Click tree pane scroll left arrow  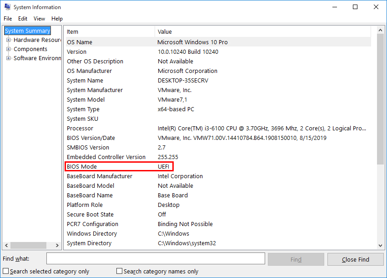tap(6, 245)
